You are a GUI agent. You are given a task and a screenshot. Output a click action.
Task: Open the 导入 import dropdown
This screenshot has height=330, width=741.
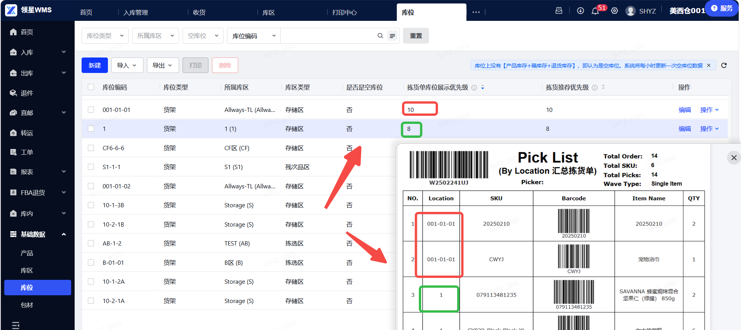click(127, 65)
